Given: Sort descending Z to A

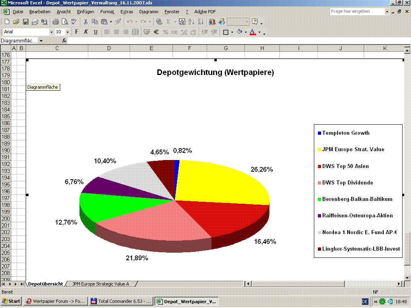Looking at the screenshot, I should coord(201,22).
